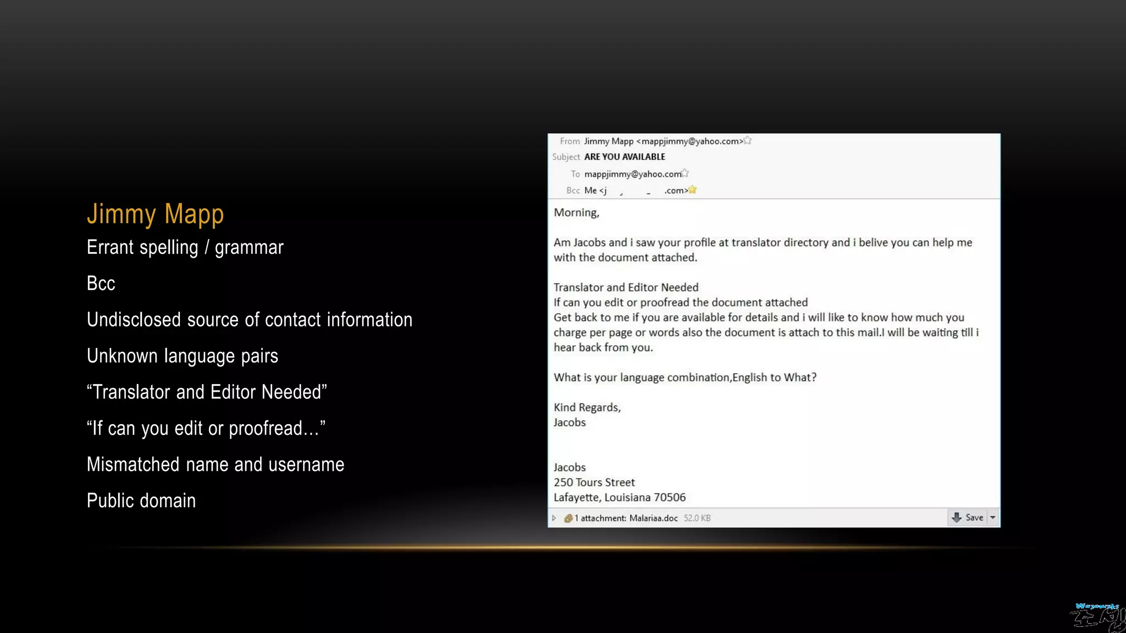The image size is (1126, 633).
Task: Click the subject ARE YOU AVAILABLE
Action: 625,157
